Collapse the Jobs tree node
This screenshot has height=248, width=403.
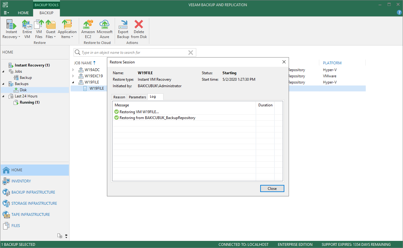click(3, 71)
